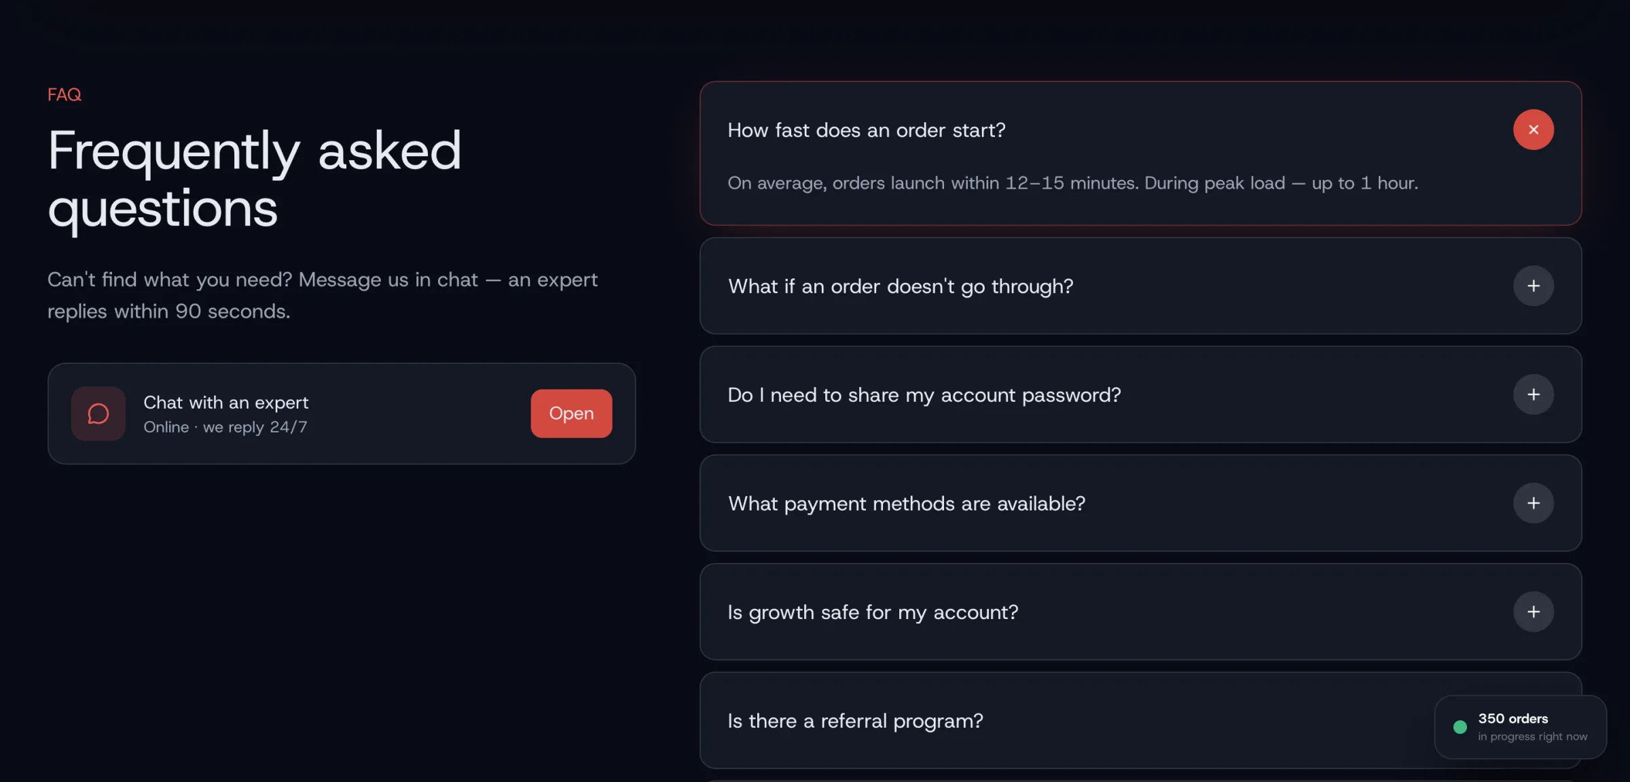Click plus icon beside account password question
1630x782 pixels.
[x=1533, y=394]
